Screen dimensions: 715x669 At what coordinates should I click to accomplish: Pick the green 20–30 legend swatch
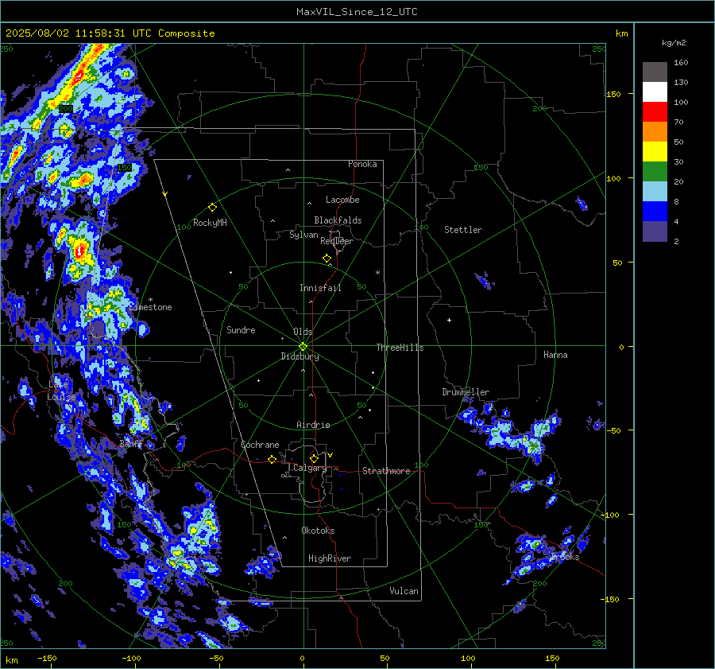pos(655,172)
